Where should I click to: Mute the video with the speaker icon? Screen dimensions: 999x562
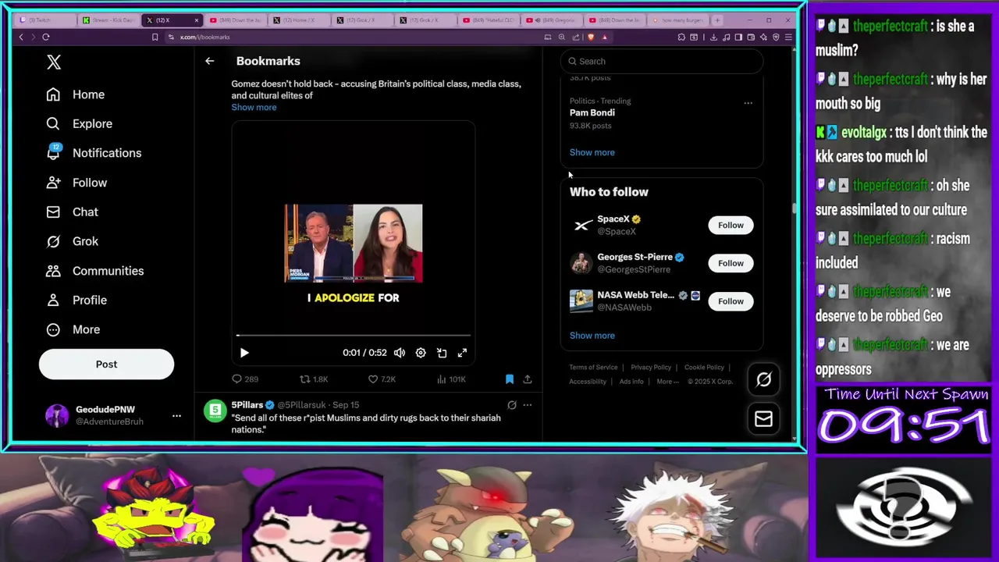400,353
